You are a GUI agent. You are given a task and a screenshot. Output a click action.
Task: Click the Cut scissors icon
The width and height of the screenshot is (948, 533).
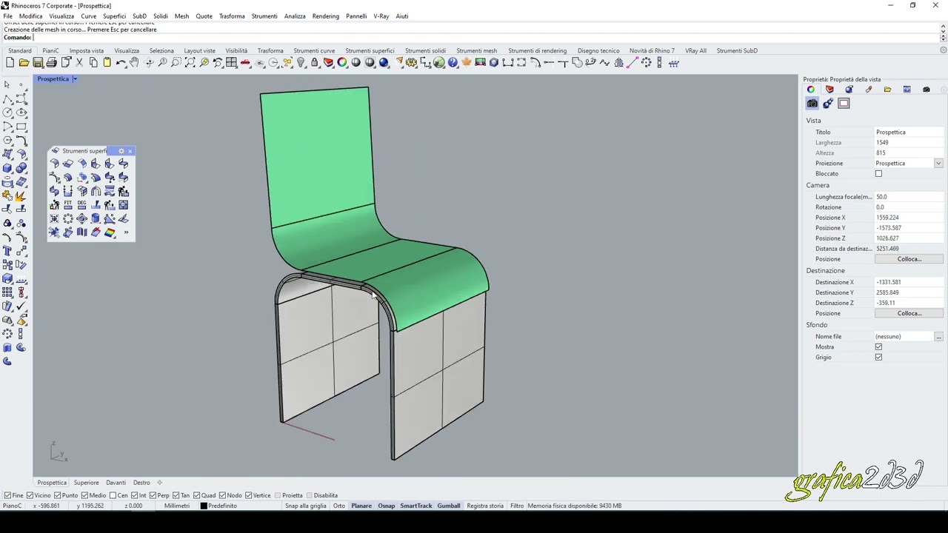click(79, 63)
